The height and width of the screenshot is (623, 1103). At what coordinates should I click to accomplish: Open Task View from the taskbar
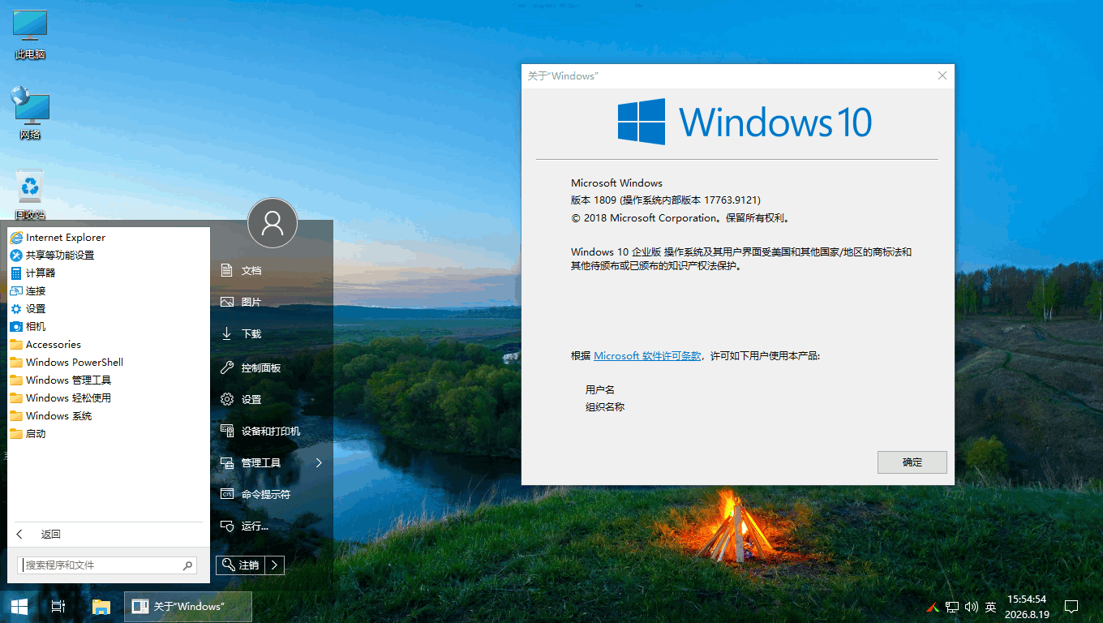click(x=58, y=606)
